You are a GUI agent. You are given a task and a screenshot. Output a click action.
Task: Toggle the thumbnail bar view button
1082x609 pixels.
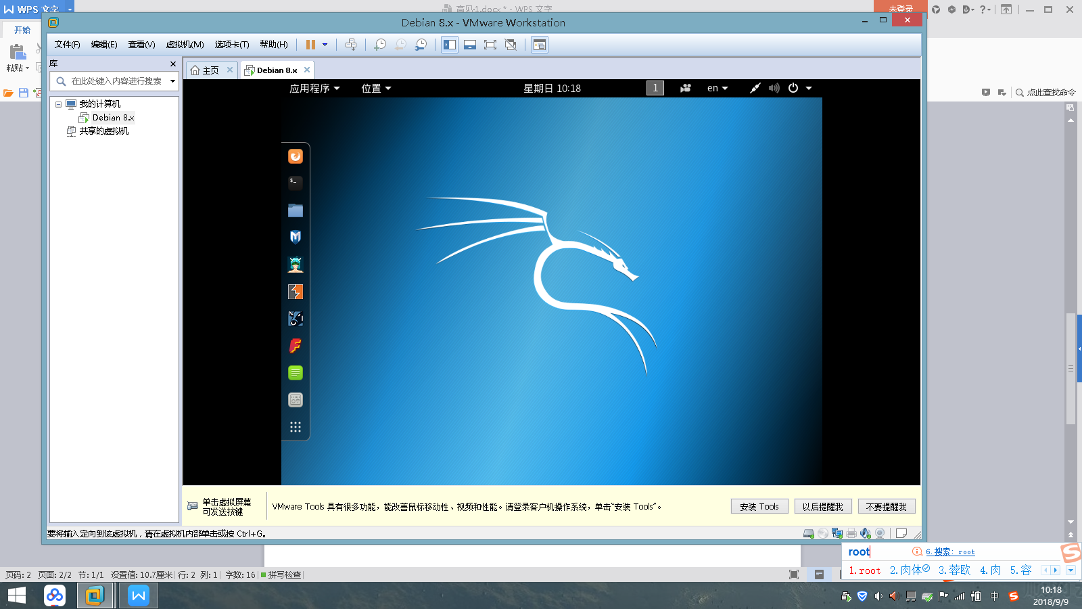coord(470,45)
